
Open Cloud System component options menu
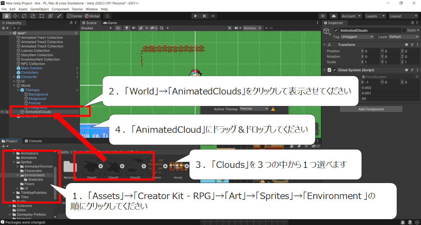417,70
